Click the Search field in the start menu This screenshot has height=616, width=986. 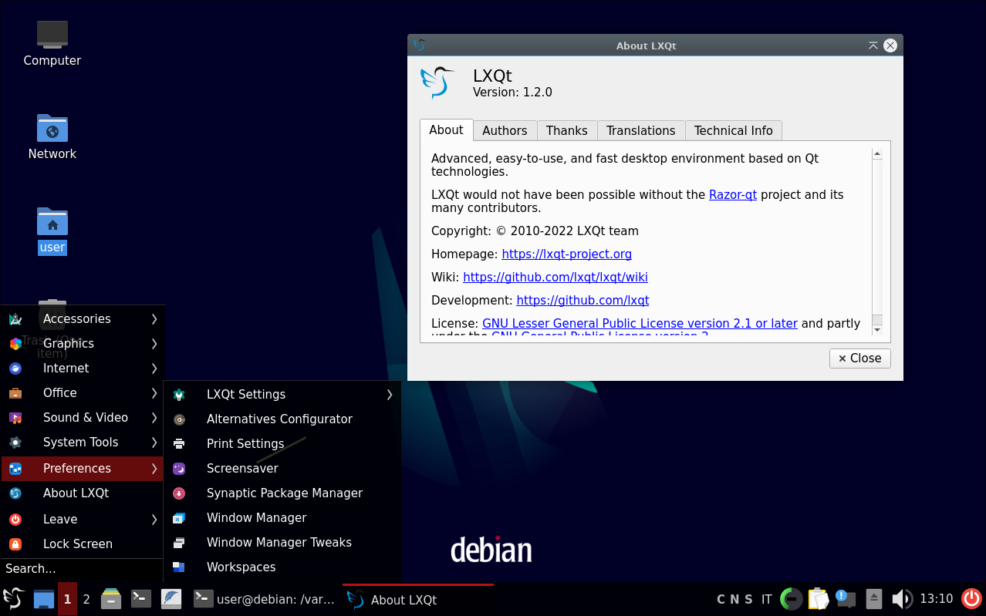coord(83,569)
